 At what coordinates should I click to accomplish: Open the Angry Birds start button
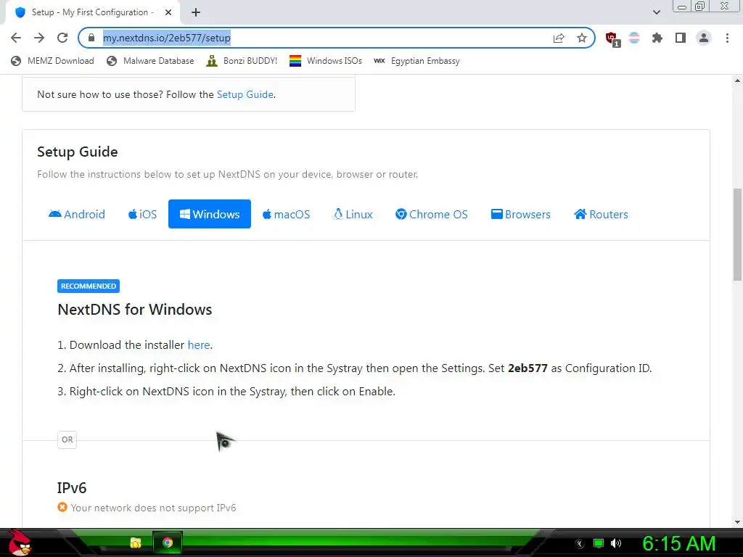(19, 542)
